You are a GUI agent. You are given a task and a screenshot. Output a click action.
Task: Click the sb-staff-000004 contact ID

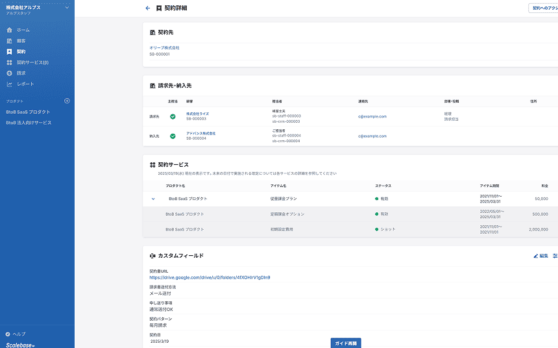[x=287, y=136]
